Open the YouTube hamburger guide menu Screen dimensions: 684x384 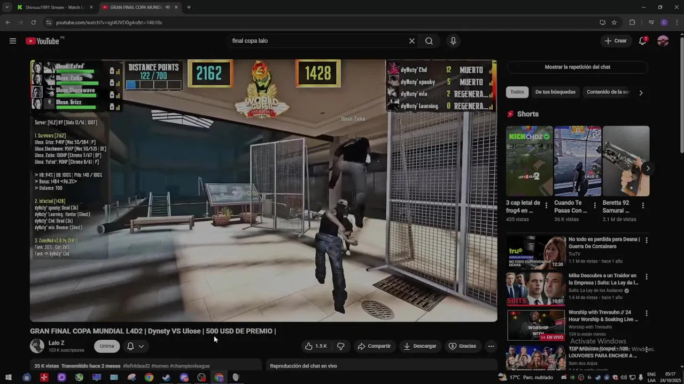[x=13, y=41]
